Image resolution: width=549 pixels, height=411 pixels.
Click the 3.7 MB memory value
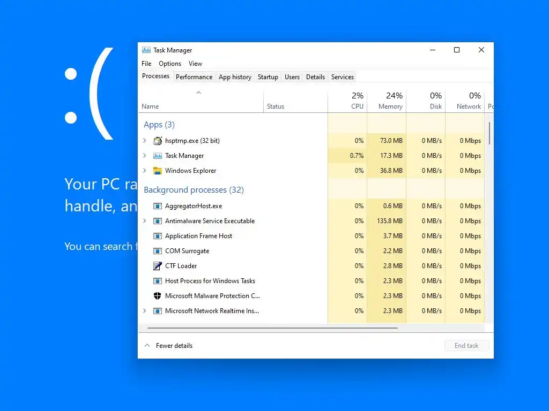[393, 236]
